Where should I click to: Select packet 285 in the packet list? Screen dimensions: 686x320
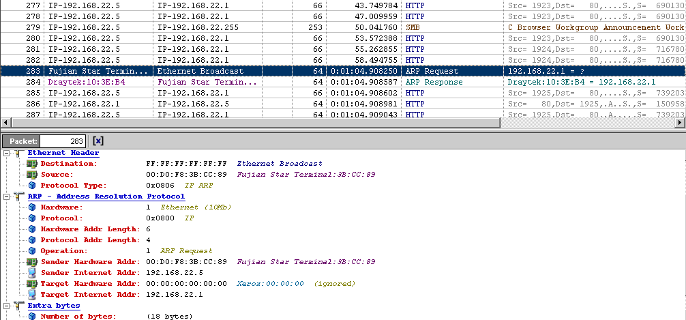click(343, 93)
